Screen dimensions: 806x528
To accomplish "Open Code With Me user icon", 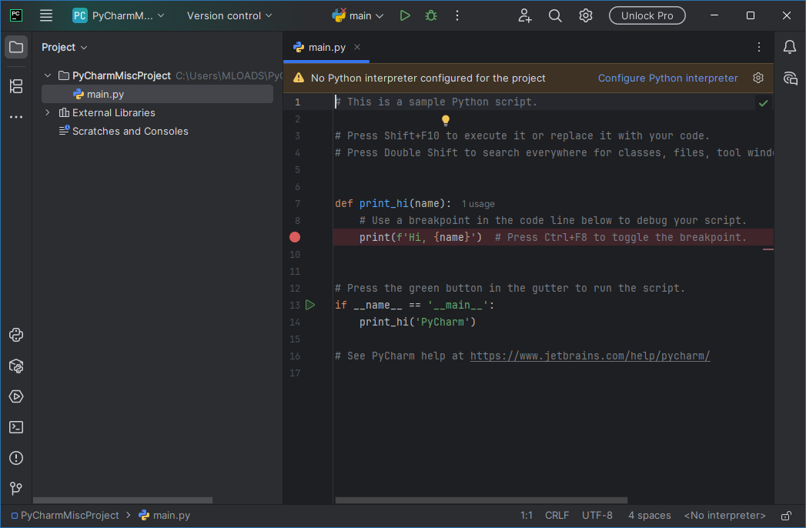I will pyautogui.click(x=524, y=15).
